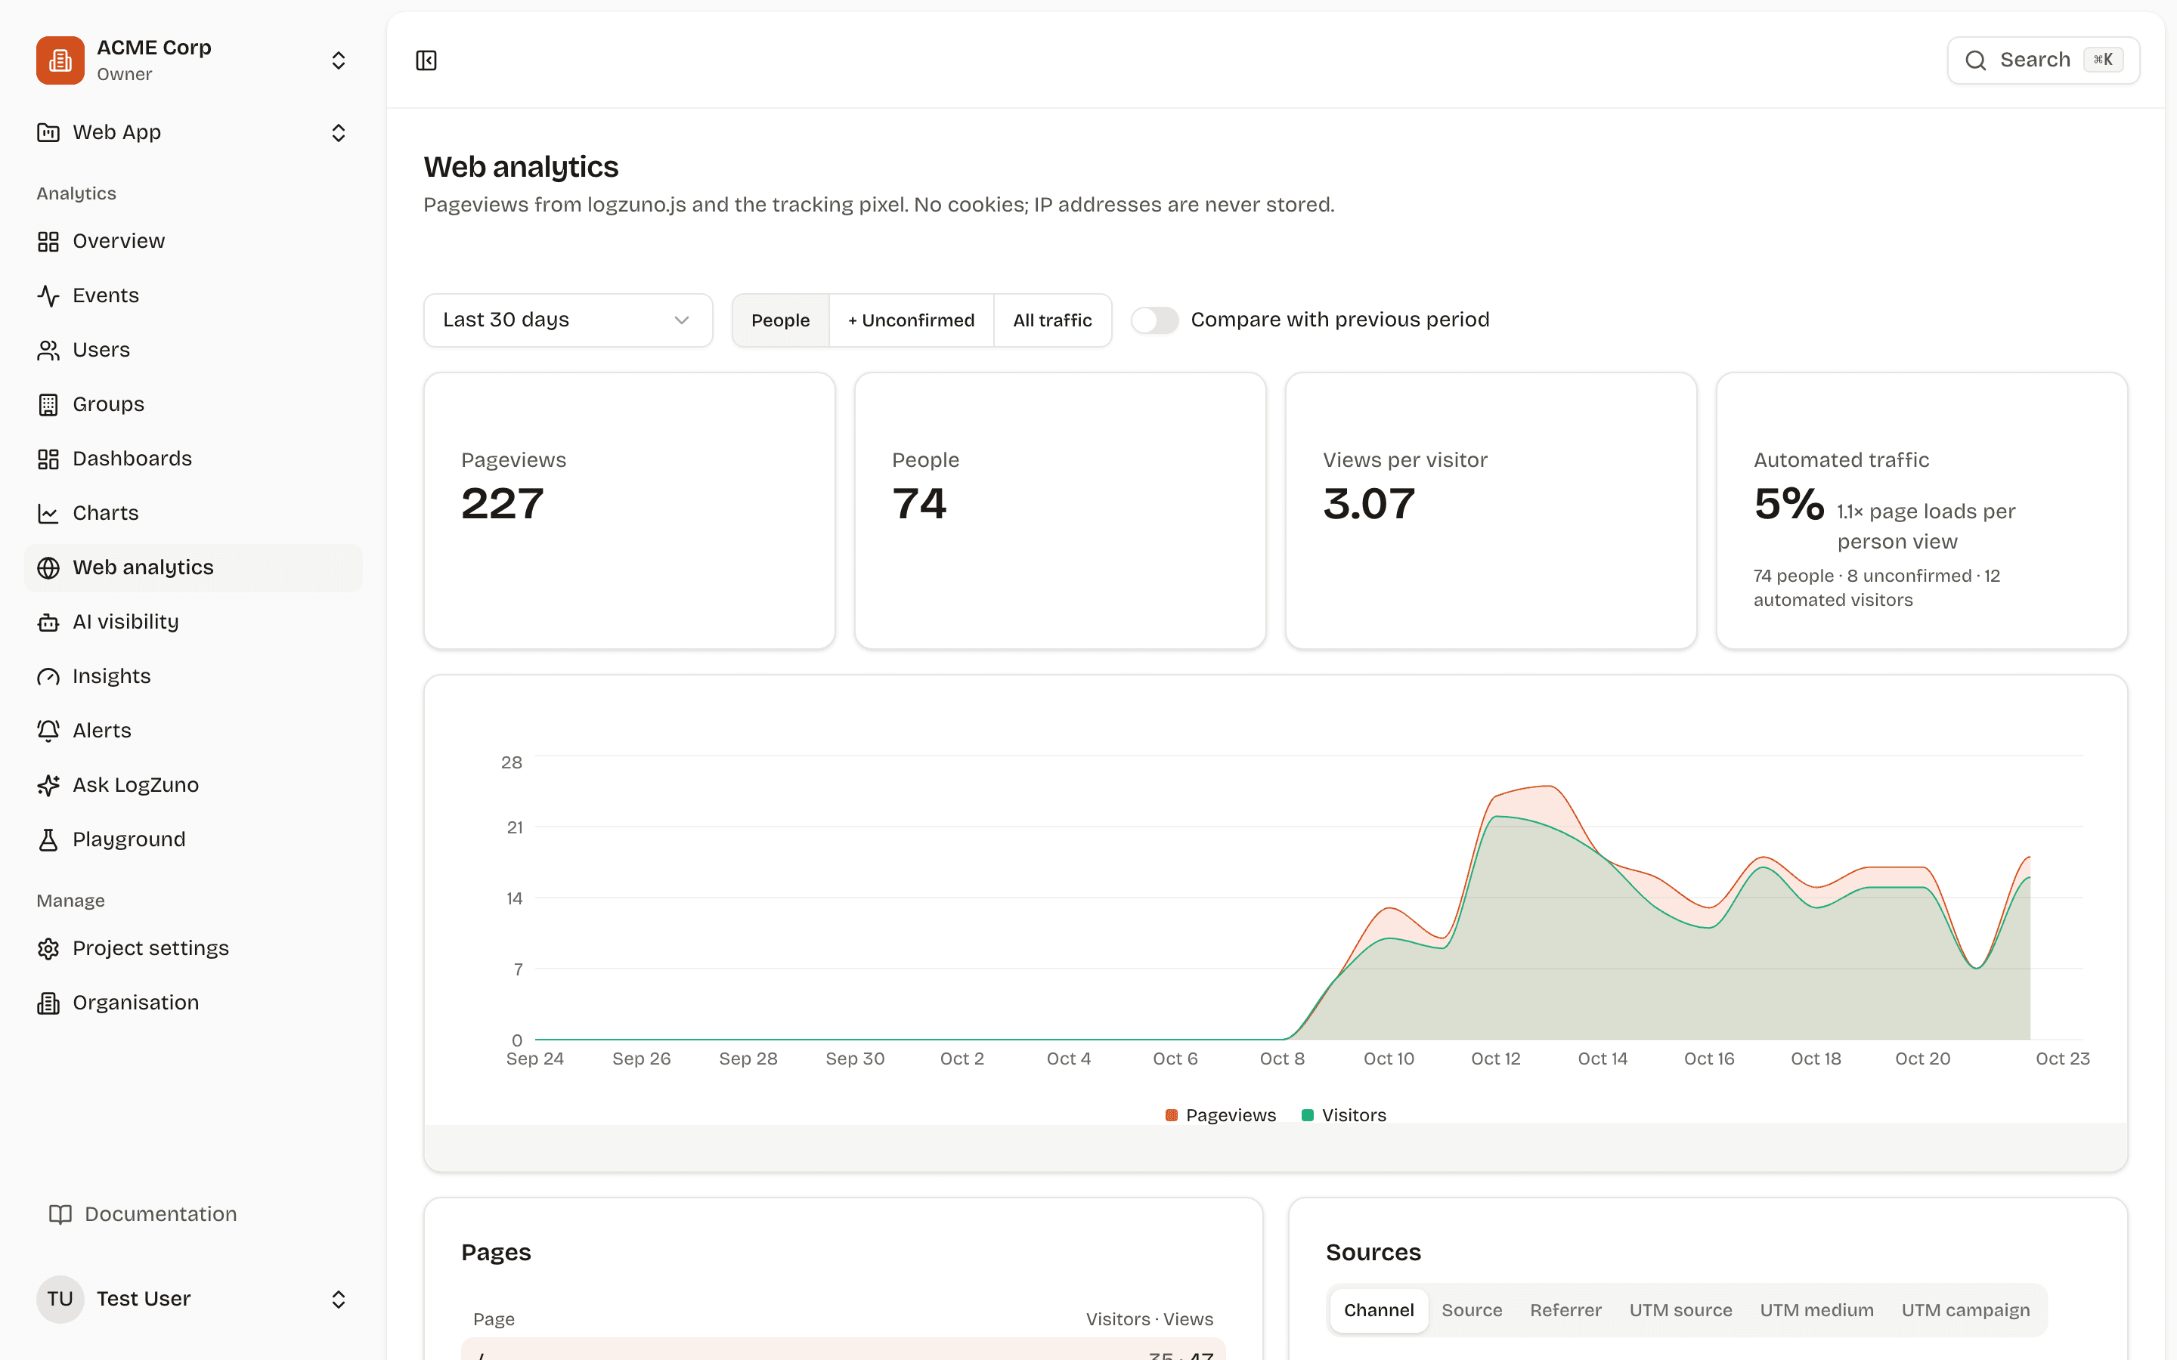Click the Charts line icon
The image size is (2177, 1360).
click(48, 514)
